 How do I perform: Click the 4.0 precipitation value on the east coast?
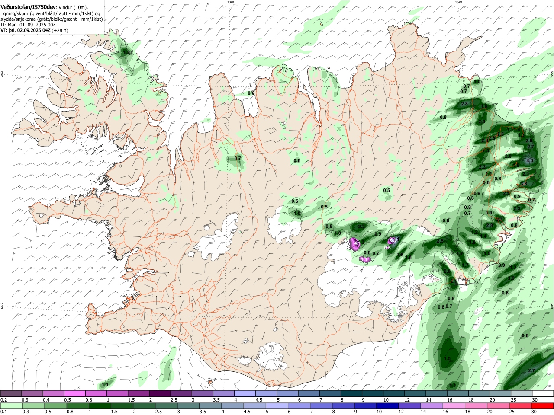(530, 160)
